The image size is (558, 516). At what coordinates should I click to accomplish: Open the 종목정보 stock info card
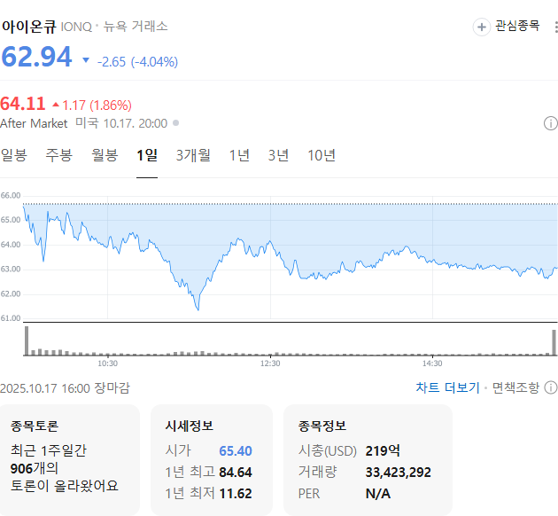pyautogui.click(x=367, y=459)
